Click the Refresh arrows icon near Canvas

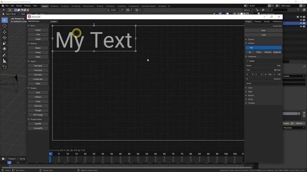[x=292, y=123]
